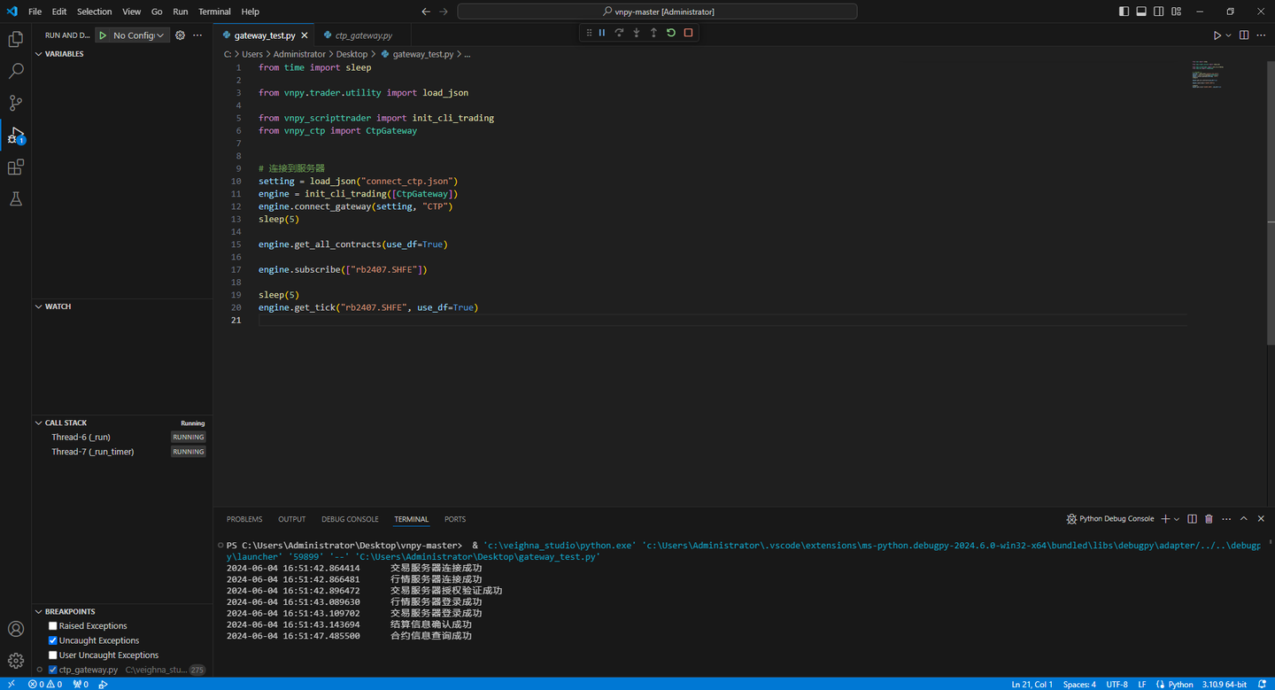The width and height of the screenshot is (1275, 690).
Task: Enable User Uncaught Exceptions breakpoint
Action: point(53,655)
